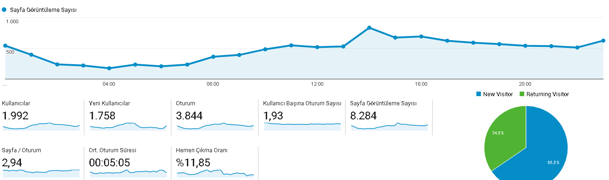This screenshot has height=180, width=609.
Task: Select Kullanıcı Başına Oturum Sayısı value 1,93
Action: click(274, 116)
